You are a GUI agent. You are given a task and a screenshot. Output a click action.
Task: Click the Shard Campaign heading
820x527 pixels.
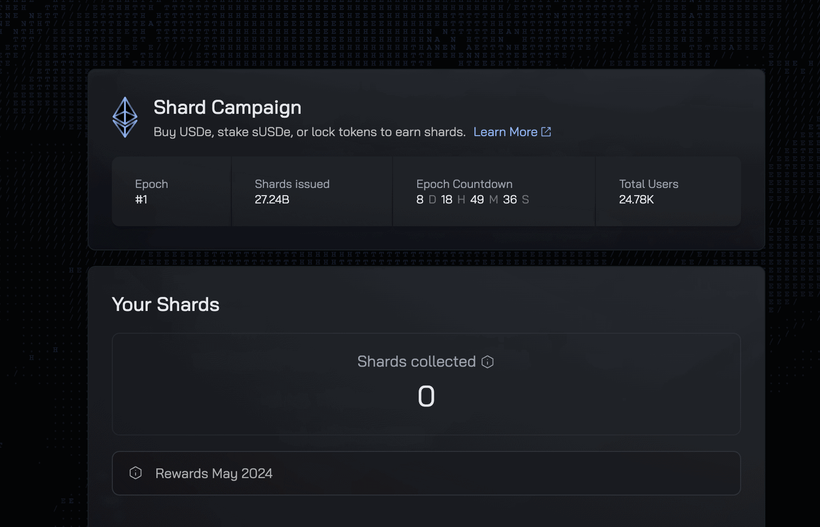pyautogui.click(x=228, y=108)
